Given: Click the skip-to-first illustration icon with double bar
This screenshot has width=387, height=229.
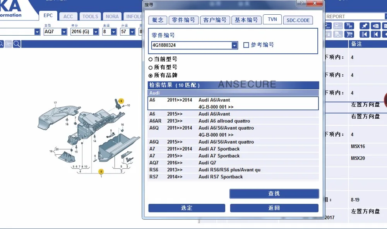Looking at the screenshot, I should pos(364,34).
